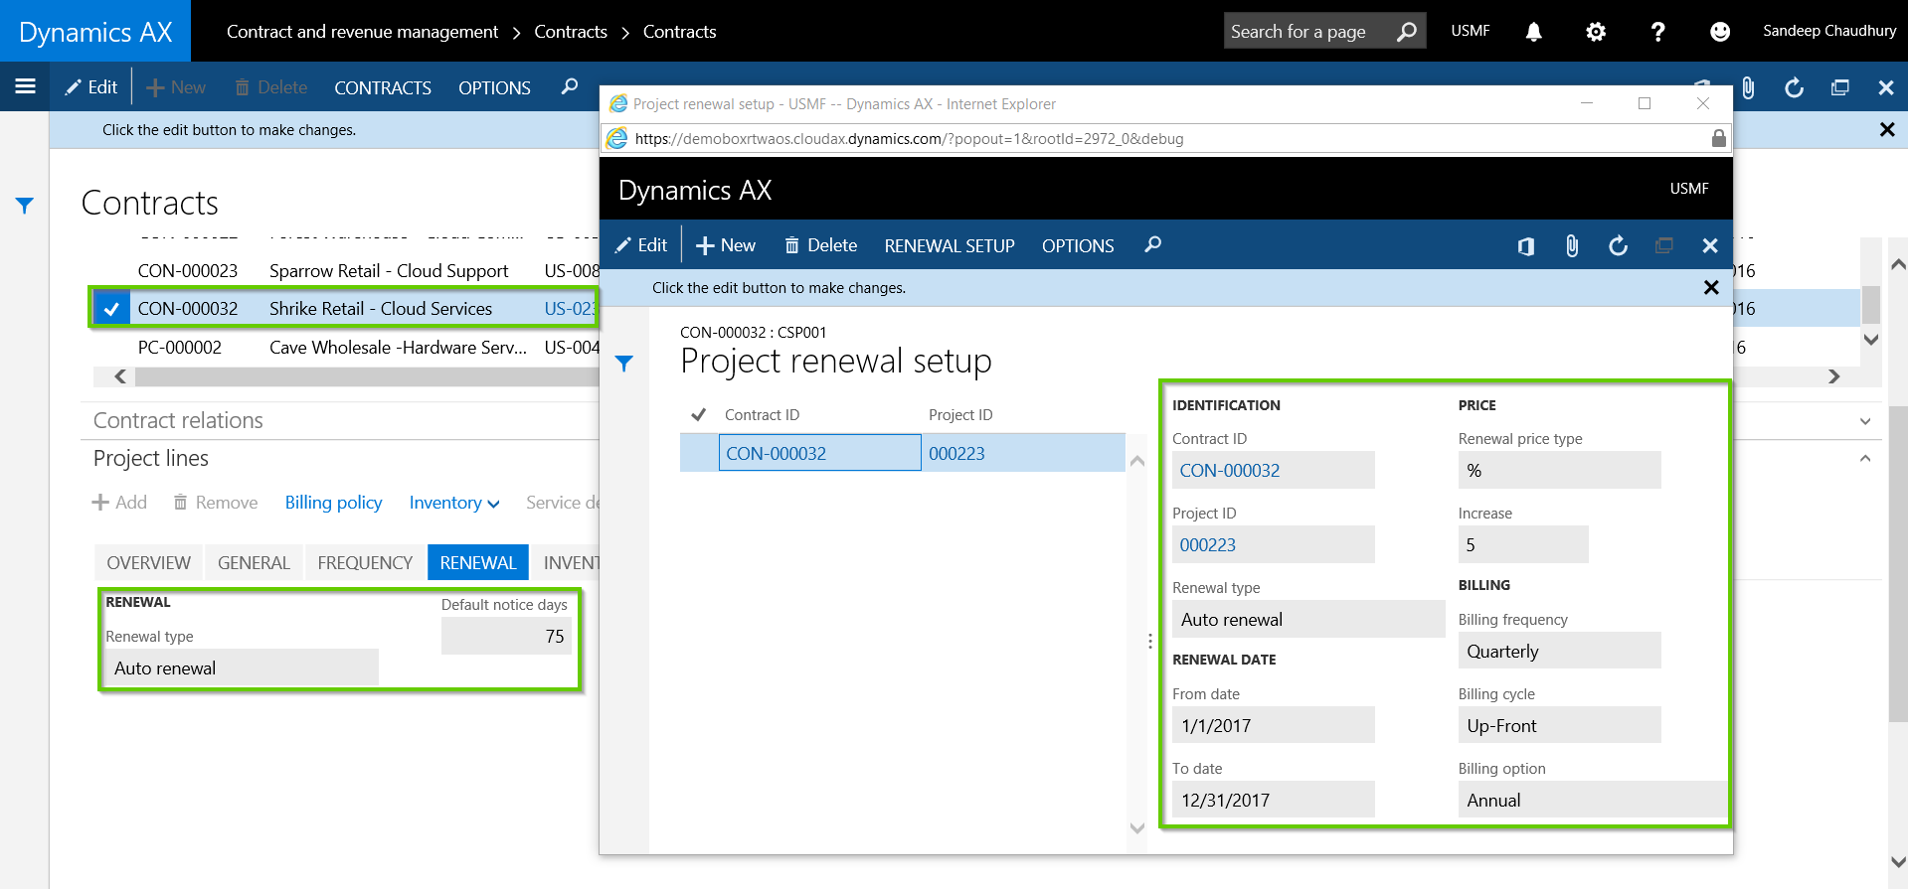Click the search magnifier in top navigation bar
This screenshot has height=889, width=1908.
[1406, 32]
